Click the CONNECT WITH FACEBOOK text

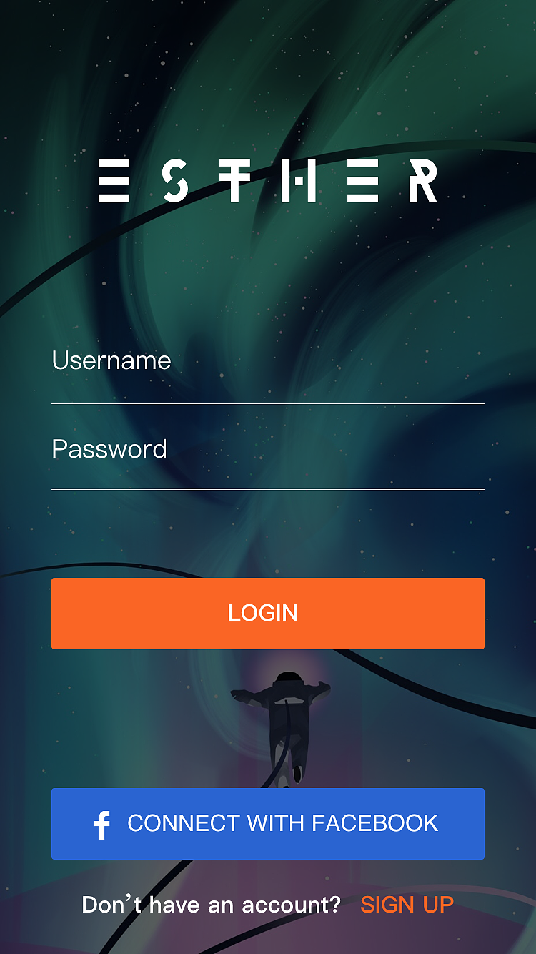pyautogui.click(x=282, y=823)
